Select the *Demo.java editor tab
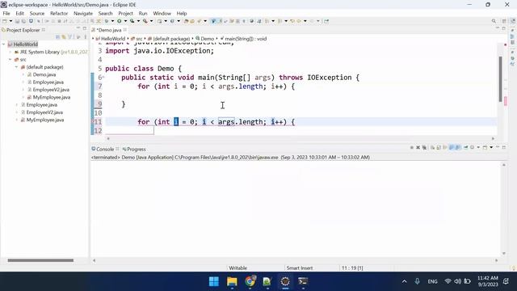 [109, 30]
